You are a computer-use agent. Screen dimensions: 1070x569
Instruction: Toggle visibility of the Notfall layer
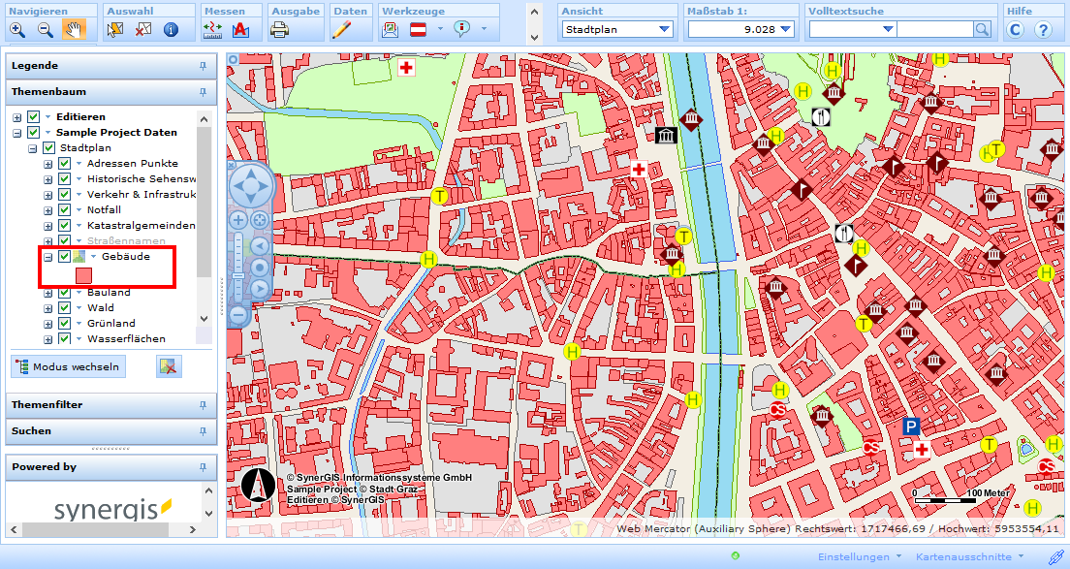pos(64,209)
